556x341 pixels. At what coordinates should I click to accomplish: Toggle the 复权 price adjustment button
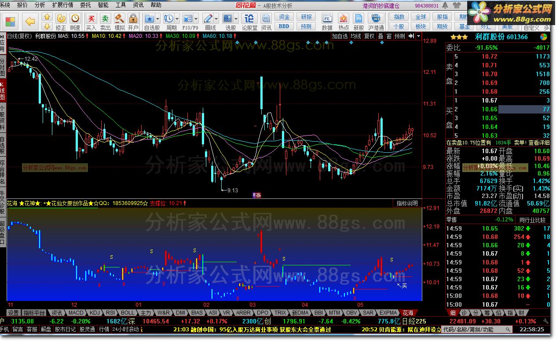(369, 36)
